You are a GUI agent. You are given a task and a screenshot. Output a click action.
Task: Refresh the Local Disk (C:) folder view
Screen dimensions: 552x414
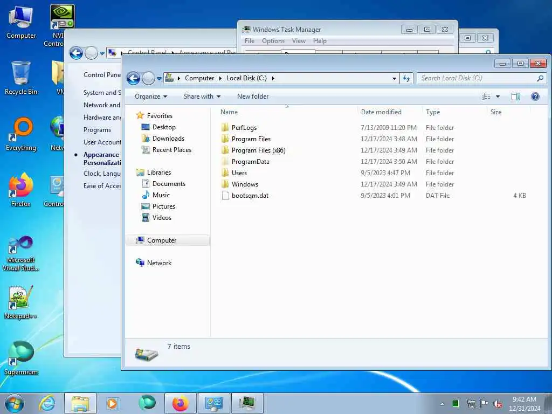click(x=406, y=78)
